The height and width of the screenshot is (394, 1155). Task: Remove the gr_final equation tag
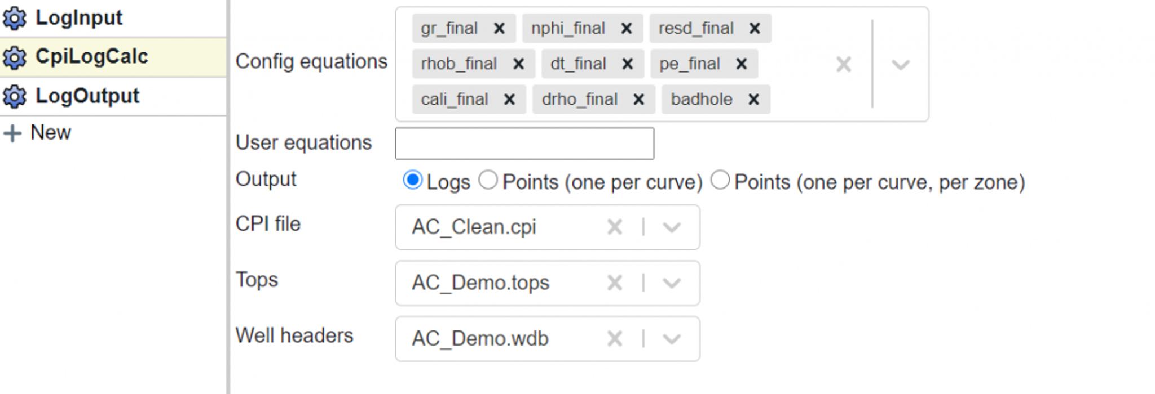click(499, 29)
